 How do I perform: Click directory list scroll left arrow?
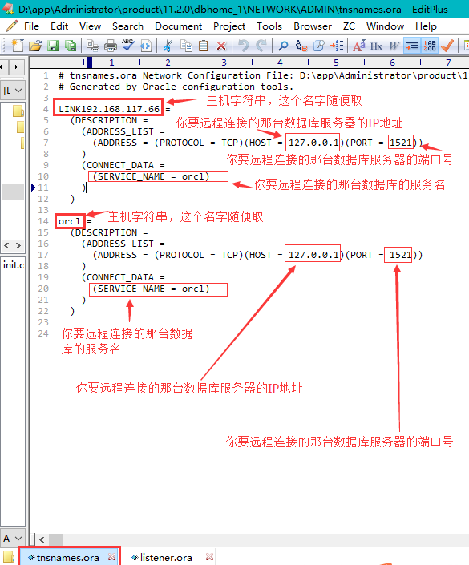coord(6,246)
